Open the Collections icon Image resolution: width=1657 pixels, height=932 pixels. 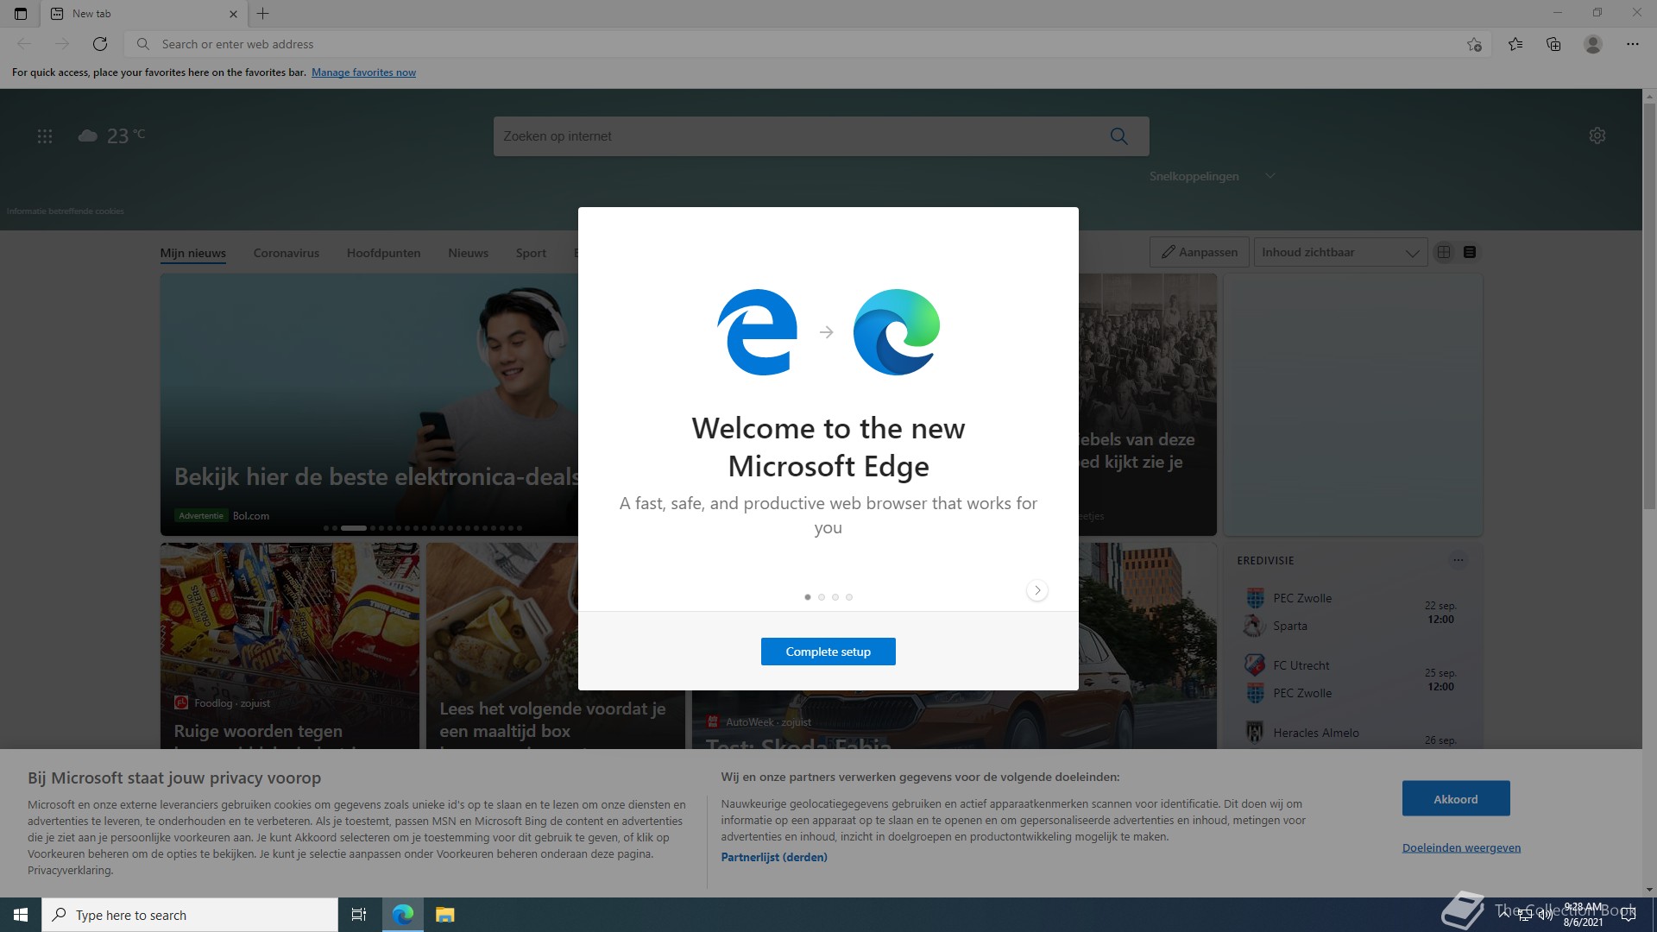coord(1553,44)
